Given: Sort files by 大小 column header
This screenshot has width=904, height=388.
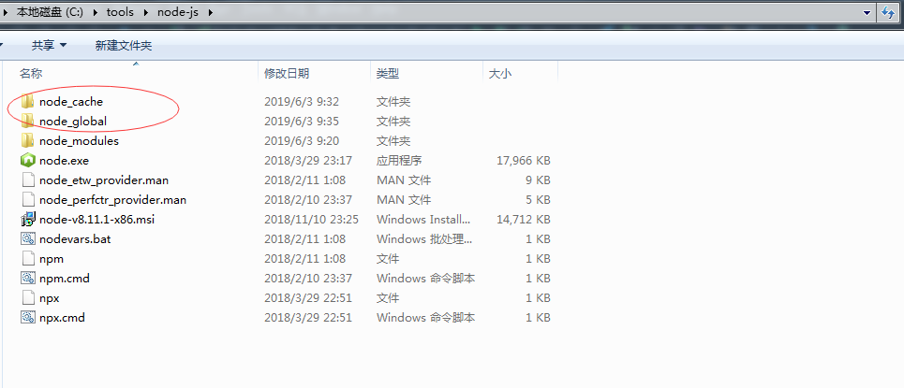Looking at the screenshot, I should 500,72.
